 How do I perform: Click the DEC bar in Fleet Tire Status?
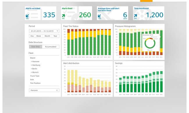pos(110,42)
